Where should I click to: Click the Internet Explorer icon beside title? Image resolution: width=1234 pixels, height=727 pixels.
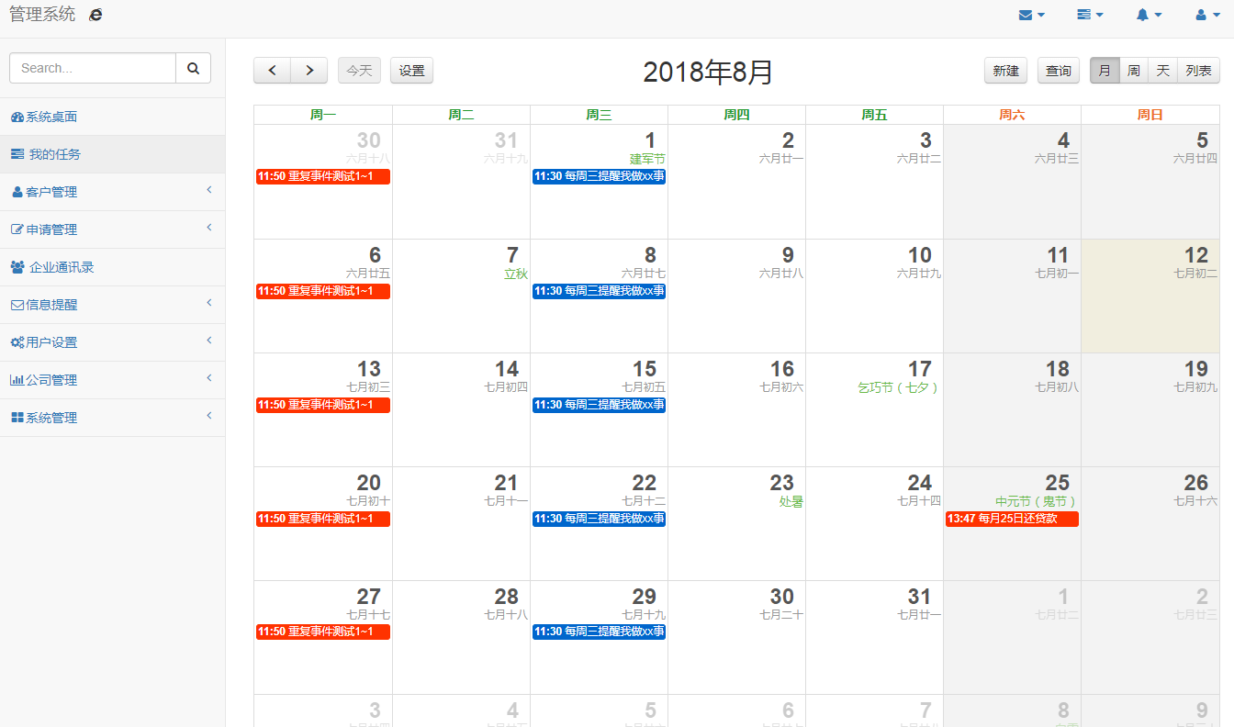click(95, 15)
